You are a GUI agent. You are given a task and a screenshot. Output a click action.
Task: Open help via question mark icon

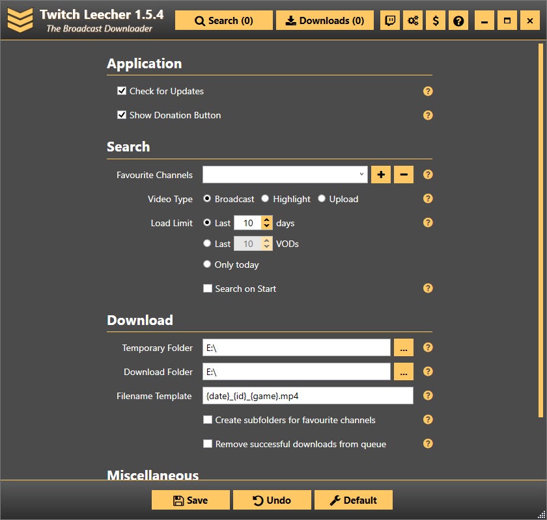(458, 20)
